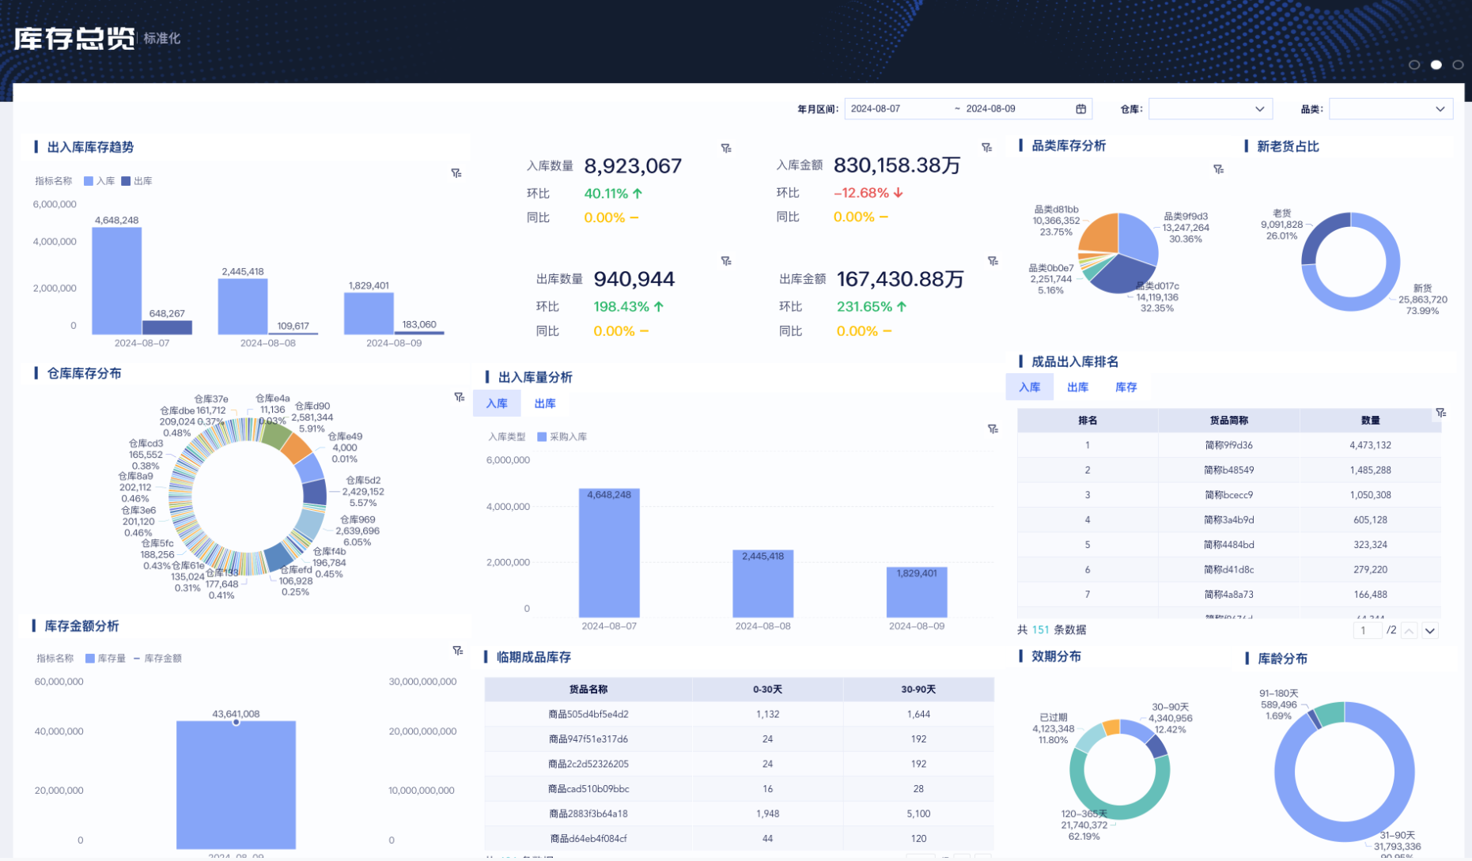Open the 品类 dropdown
Viewport: 1472px width, 861px height.
tap(1391, 109)
